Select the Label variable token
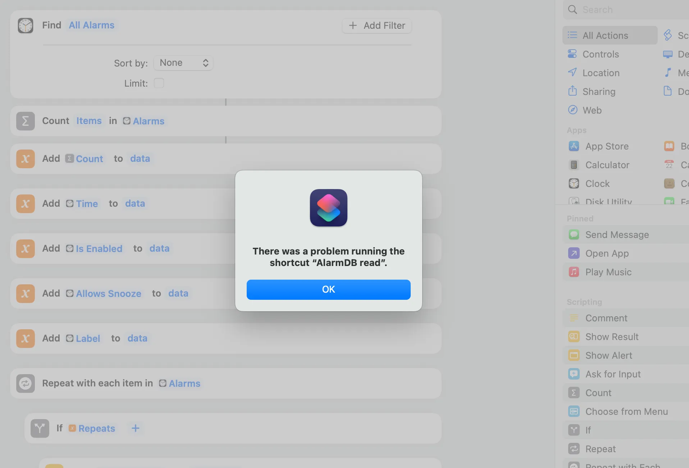The image size is (689, 468). click(83, 339)
